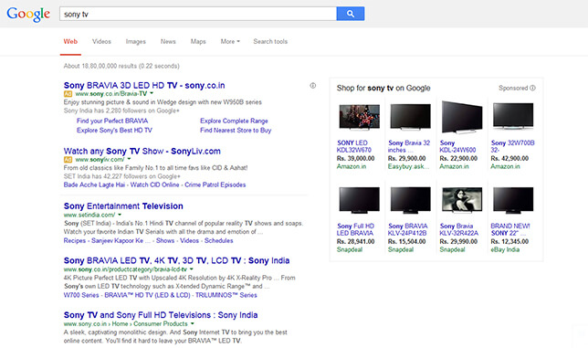Open 'Sony 32W700B 32-' product link
This screenshot has height=348, width=588.
point(512,146)
